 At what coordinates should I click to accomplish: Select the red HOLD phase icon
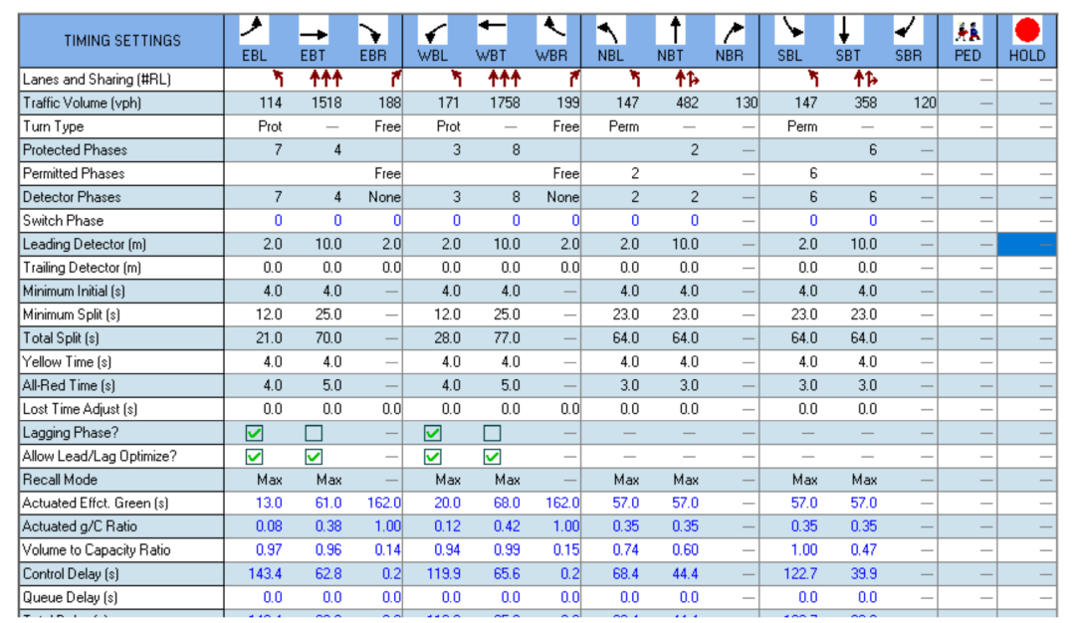(x=1026, y=30)
